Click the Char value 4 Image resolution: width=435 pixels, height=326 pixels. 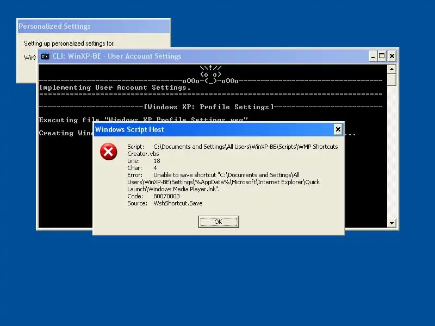(x=155, y=168)
